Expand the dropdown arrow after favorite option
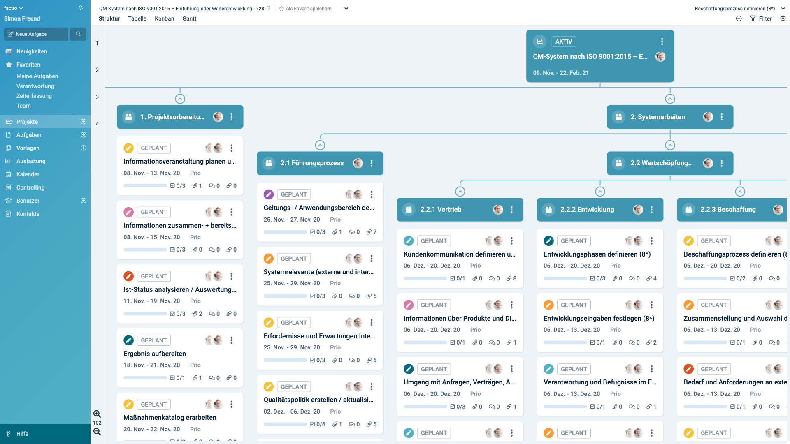790x444 pixels. click(346, 8)
